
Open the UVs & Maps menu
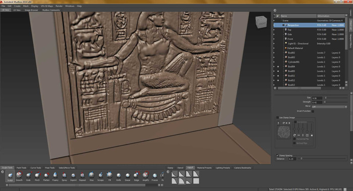click(x=47, y=6)
